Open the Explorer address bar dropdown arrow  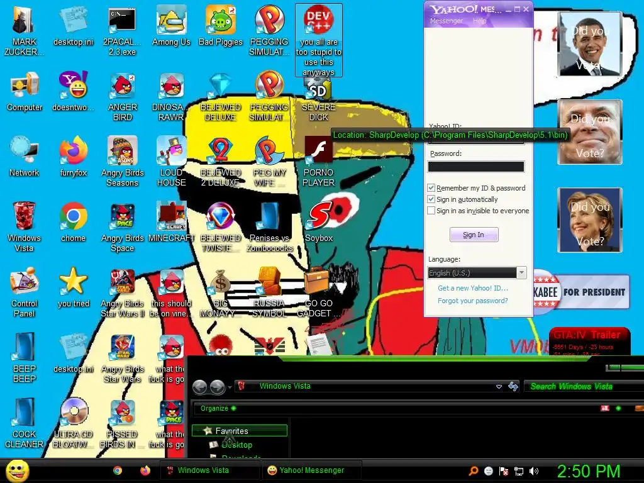(499, 387)
